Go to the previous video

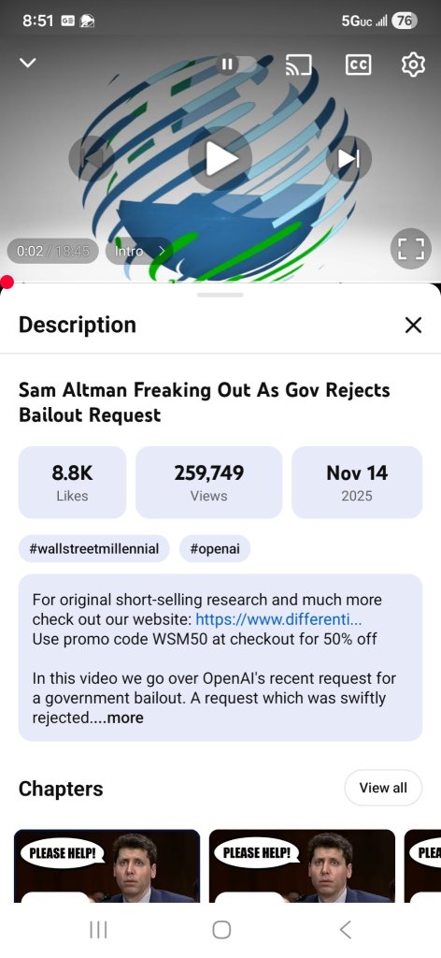tap(92, 159)
